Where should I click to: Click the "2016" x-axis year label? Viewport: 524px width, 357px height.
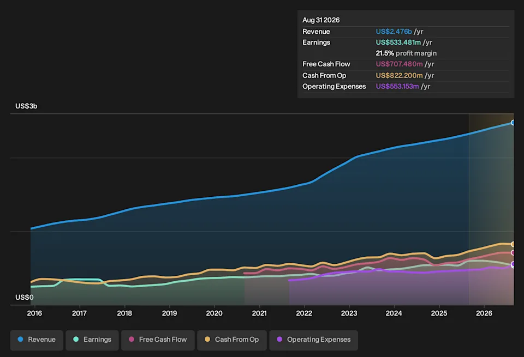coord(34,313)
